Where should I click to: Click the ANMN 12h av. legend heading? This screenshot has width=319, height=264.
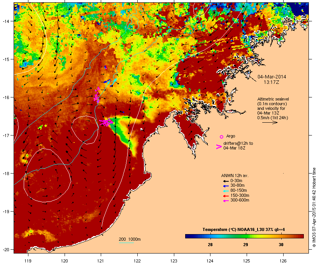(235, 175)
